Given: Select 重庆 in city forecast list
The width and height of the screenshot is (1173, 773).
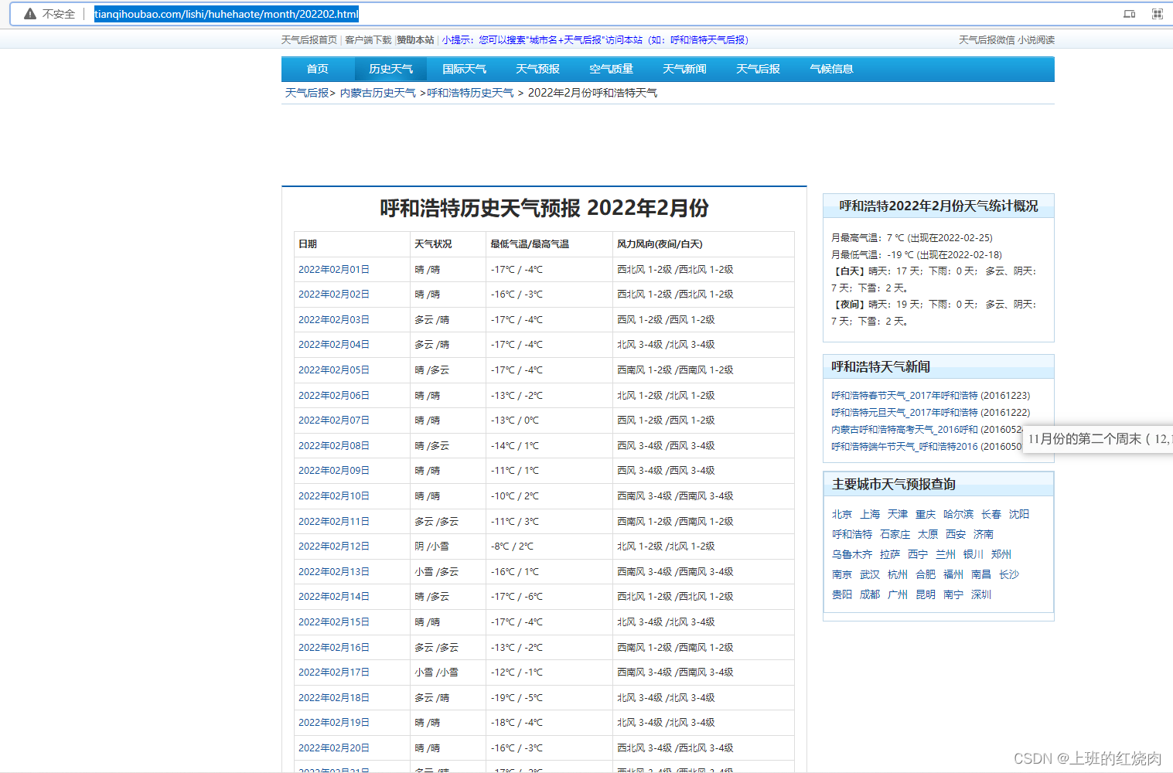Looking at the screenshot, I should click(x=926, y=514).
